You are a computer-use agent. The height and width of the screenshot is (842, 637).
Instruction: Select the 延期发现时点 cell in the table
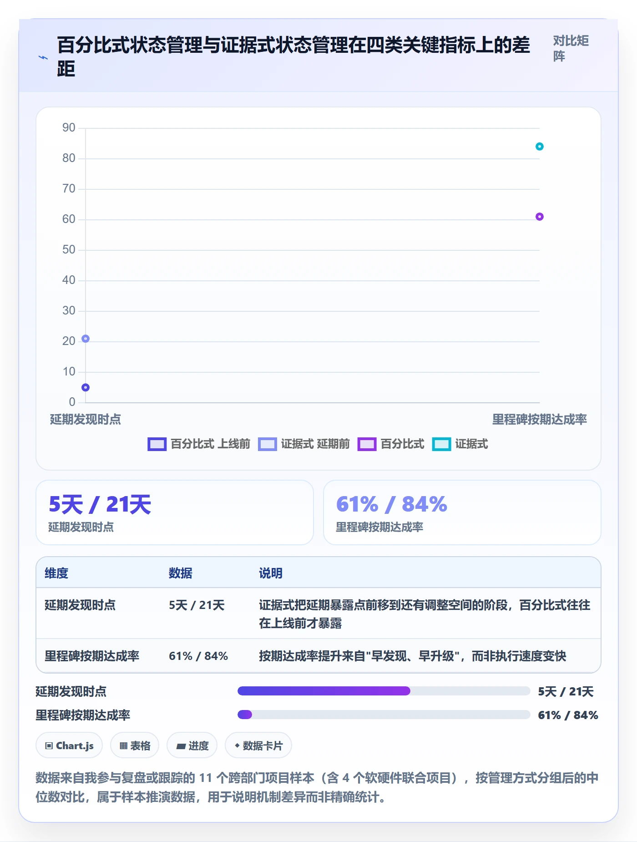(80, 605)
